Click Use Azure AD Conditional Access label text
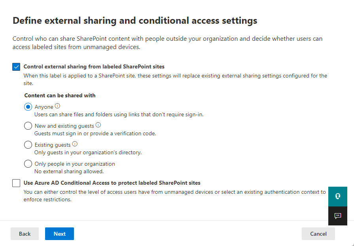Image resolution: width=354 pixels, height=246 pixels. click(112, 183)
